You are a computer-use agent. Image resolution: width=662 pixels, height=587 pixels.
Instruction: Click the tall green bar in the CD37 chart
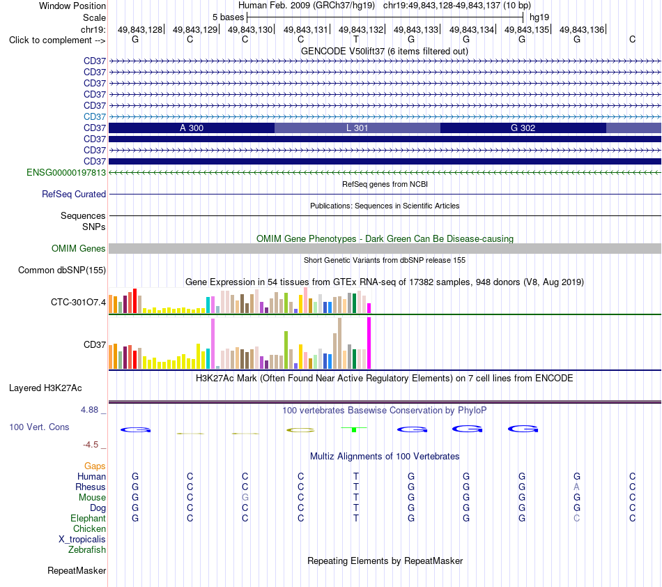click(x=286, y=350)
